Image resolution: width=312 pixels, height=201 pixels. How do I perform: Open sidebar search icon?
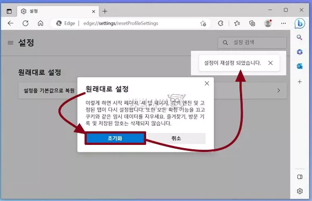299,38
